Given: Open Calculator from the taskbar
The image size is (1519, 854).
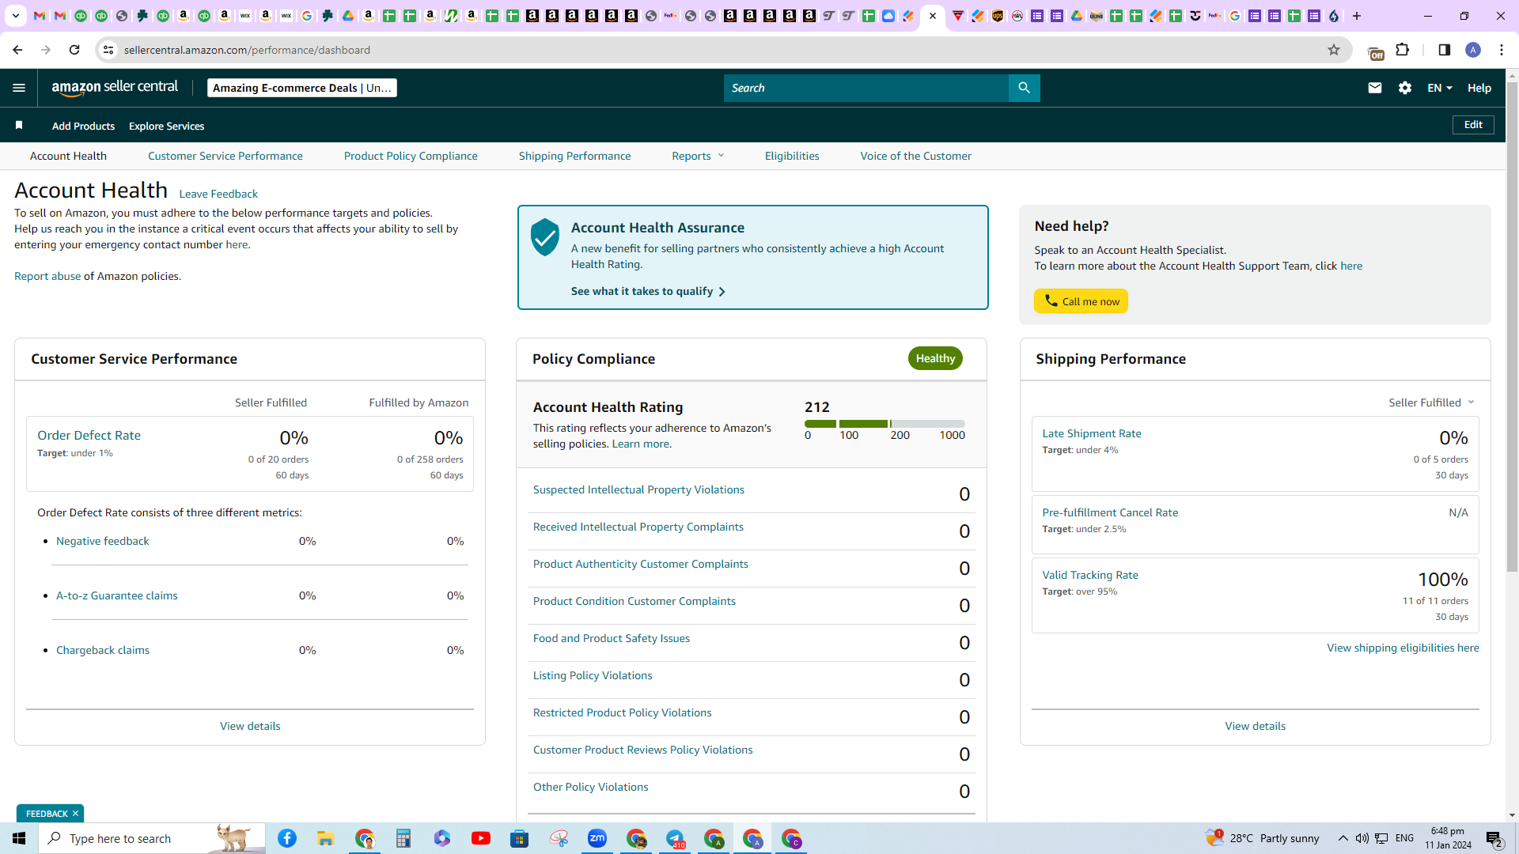Looking at the screenshot, I should [x=403, y=838].
